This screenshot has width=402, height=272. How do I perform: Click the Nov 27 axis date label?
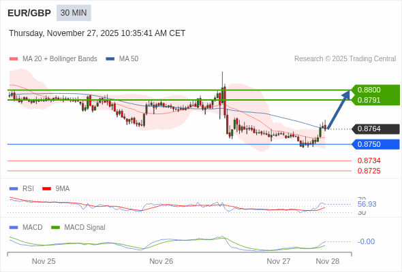pyautogui.click(x=279, y=261)
